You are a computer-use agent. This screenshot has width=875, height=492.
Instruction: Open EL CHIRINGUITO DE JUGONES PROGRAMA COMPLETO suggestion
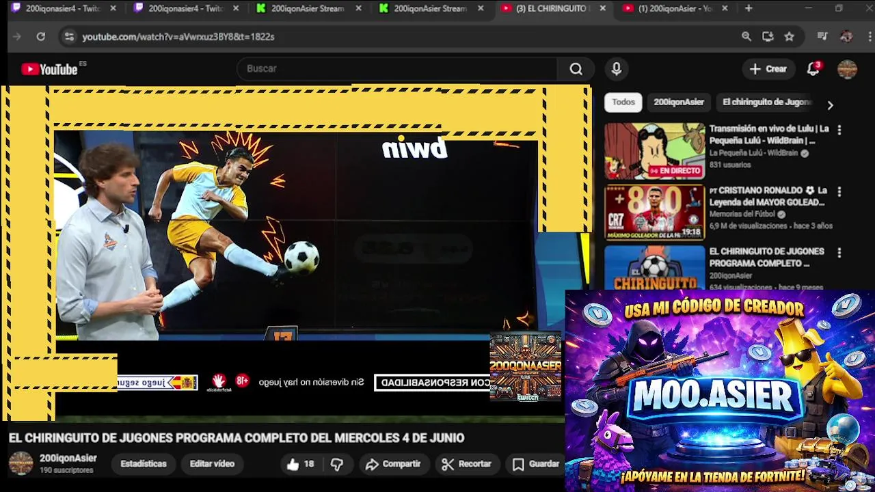766,257
